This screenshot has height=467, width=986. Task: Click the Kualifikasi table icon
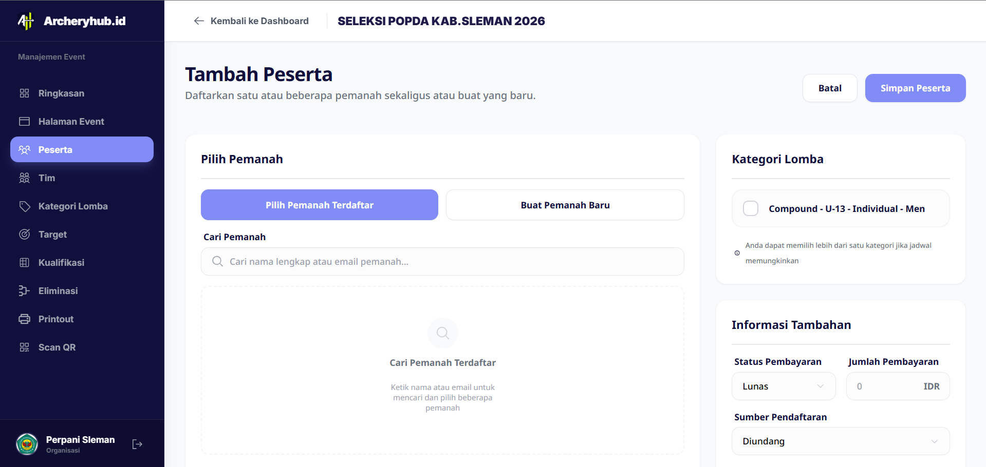pos(24,262)
